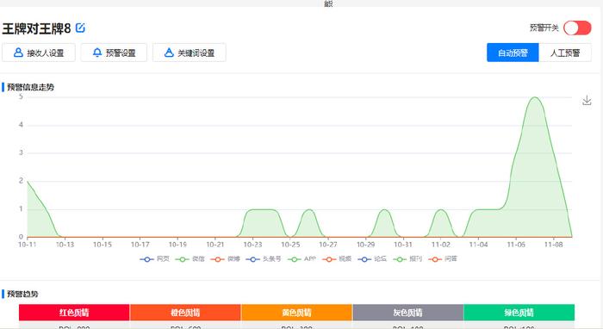The width and height of the screenshot is (603, 329).
Task: Toggle the 微信 series in the legend
Action: point(190,259)
